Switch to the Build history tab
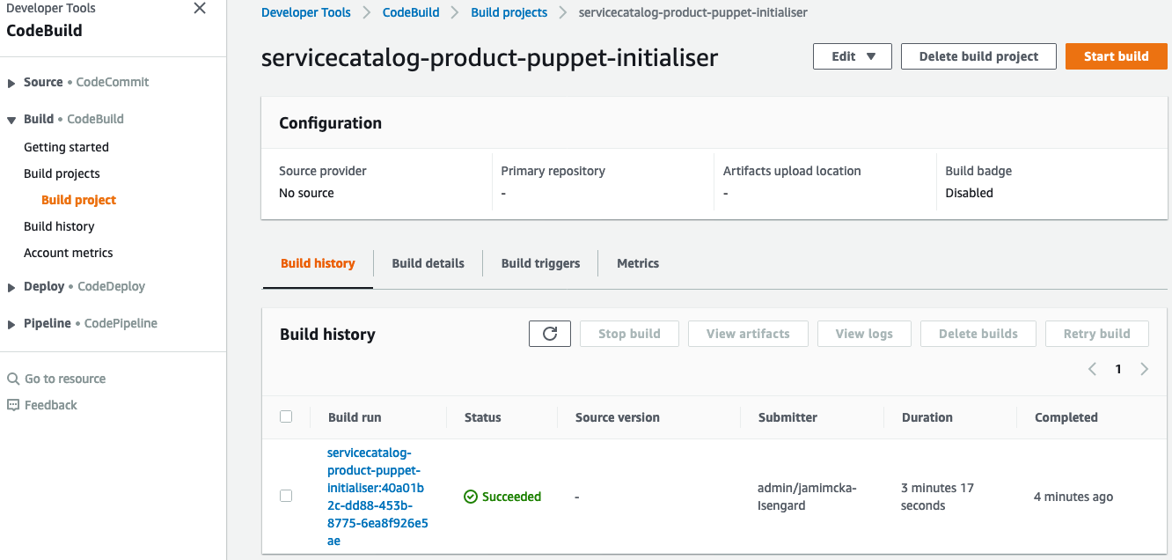The width and height of the screenshot is (1172, 560). (x=318, y=263)
